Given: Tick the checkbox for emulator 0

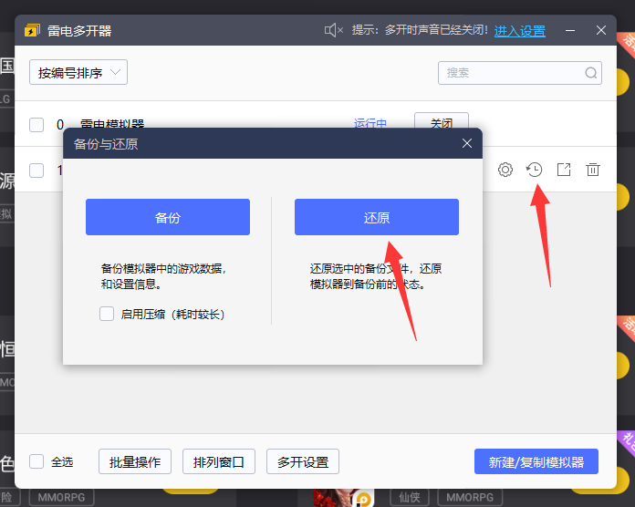Looking at the screenshot, I should tap(36, 124).
